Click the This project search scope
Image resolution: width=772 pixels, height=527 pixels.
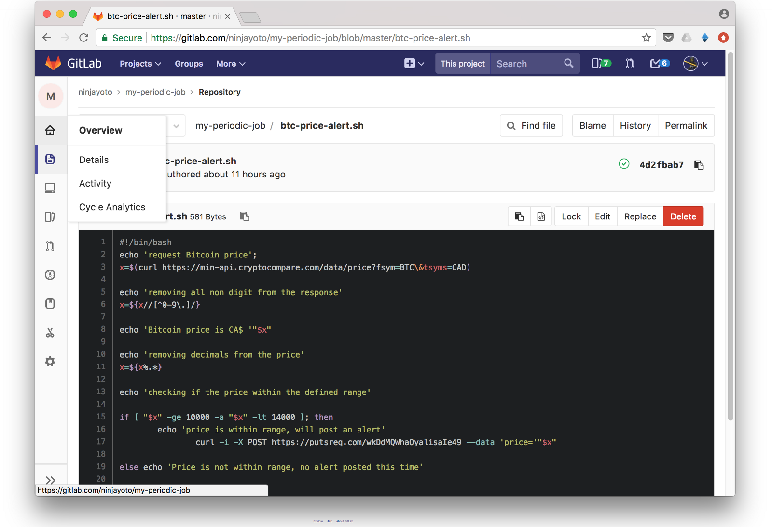[463, 64]
